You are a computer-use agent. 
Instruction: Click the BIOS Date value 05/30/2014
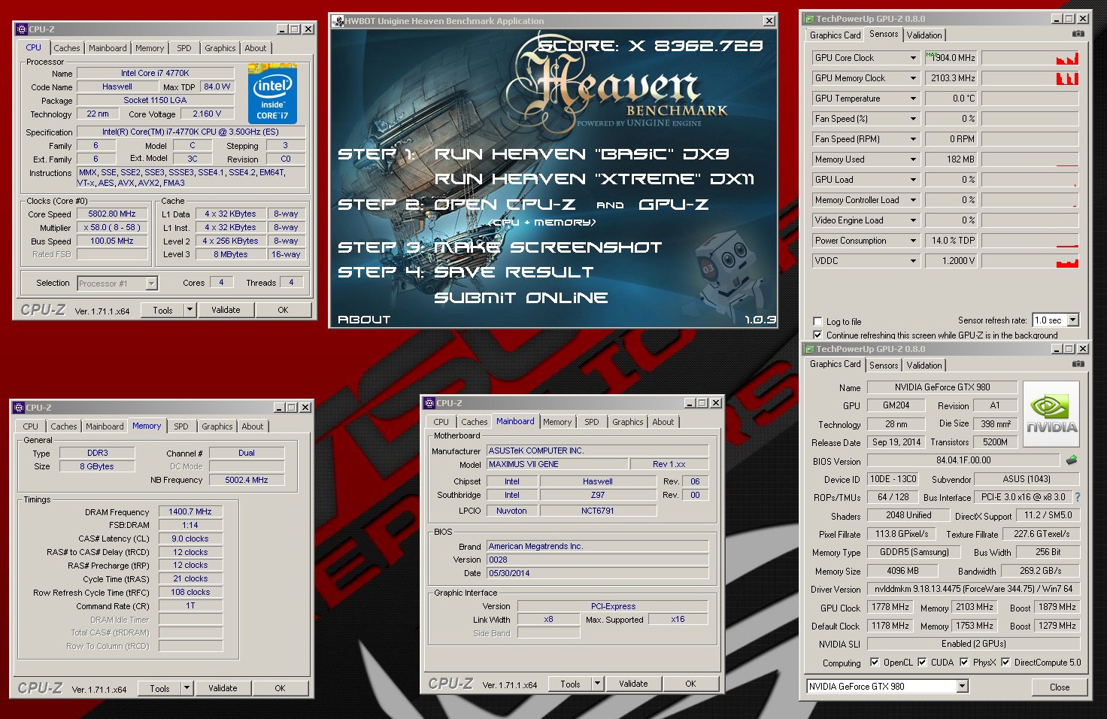tap(598, 573)
